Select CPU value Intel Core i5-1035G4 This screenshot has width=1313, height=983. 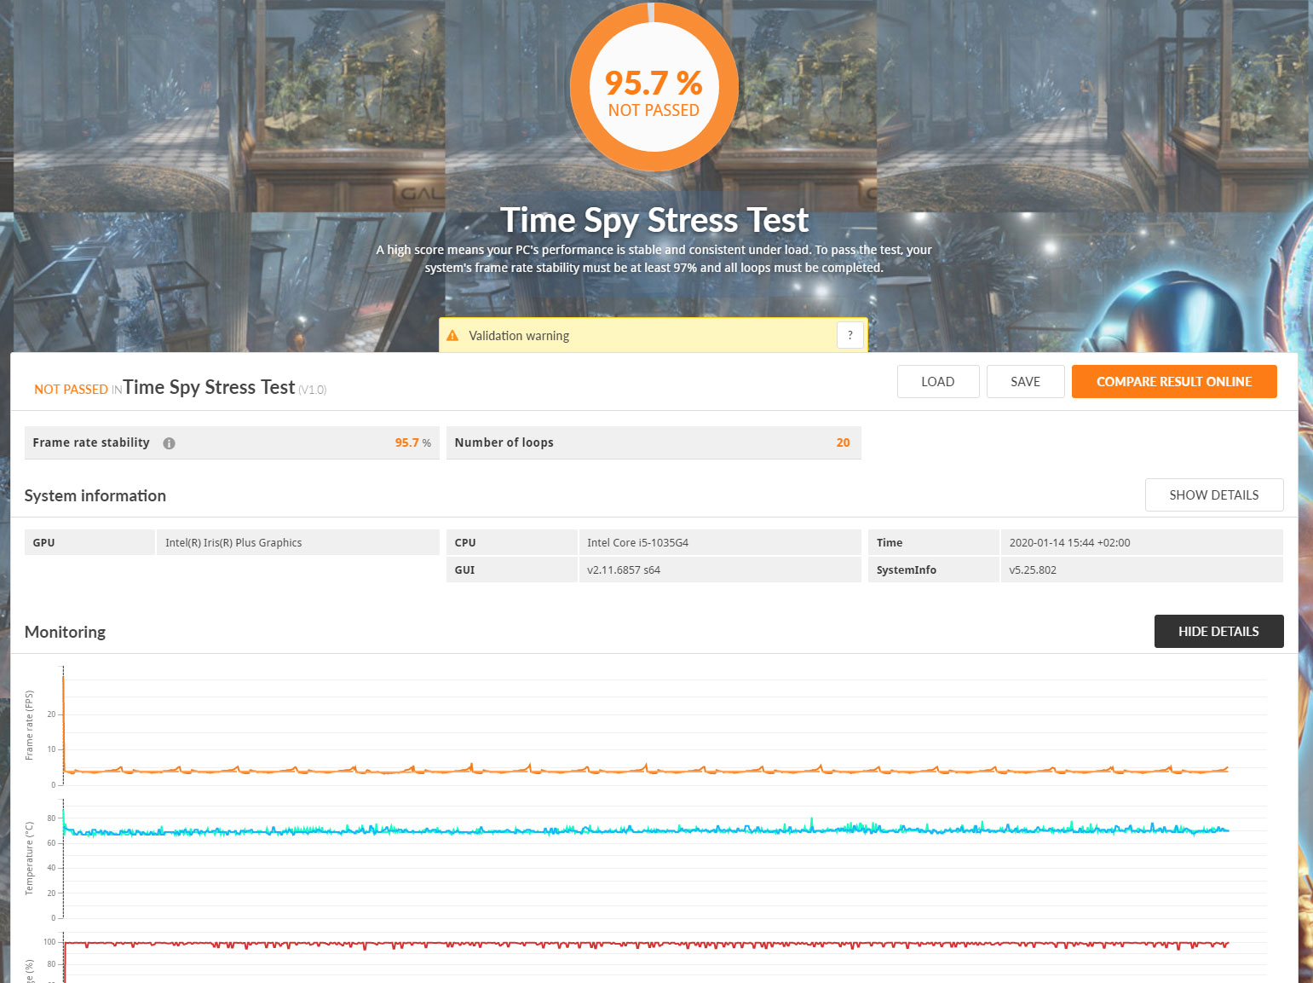point(637,543)
